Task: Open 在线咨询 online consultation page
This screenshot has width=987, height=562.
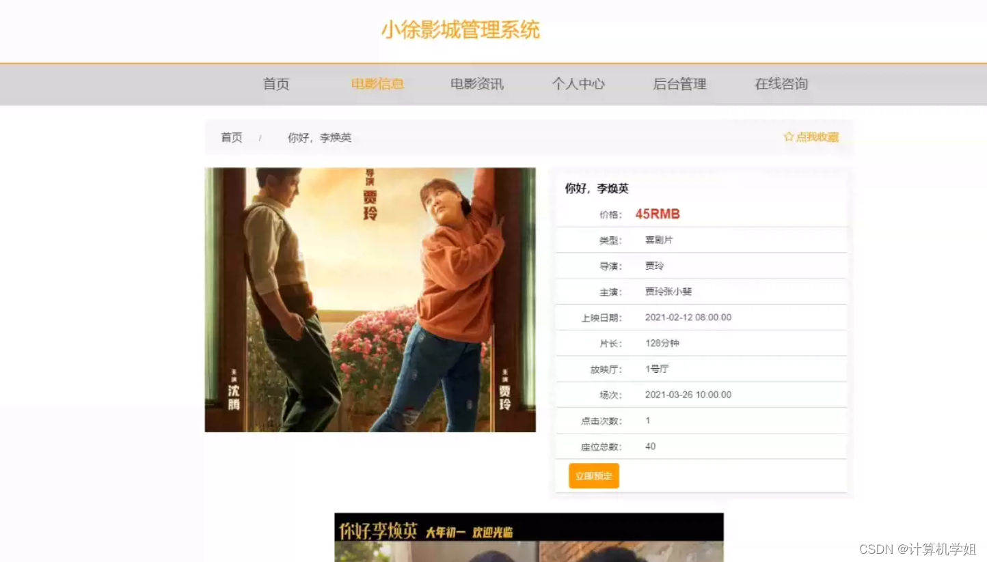Action: pyautogui.click(x=781, y=84)
